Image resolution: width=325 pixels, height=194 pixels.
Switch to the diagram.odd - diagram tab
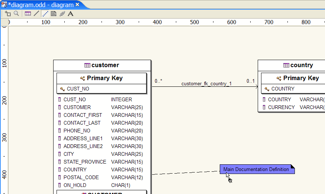40,5
